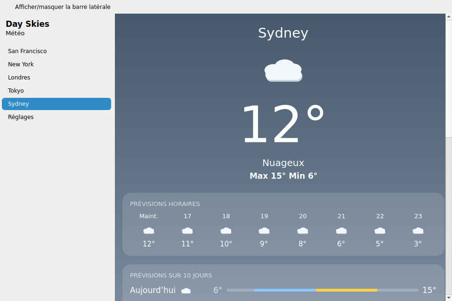The image size is (452, 301).
Task: Toggle the sidebar with Afficher/masquer la barre latérale
Action: 63,7
